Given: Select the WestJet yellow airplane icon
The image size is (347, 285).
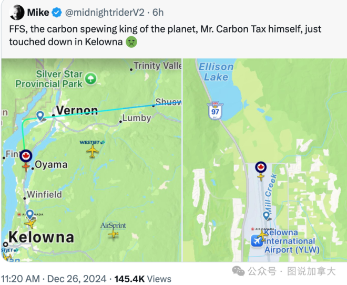Looking at the screenshot, I should coord(93,152).
